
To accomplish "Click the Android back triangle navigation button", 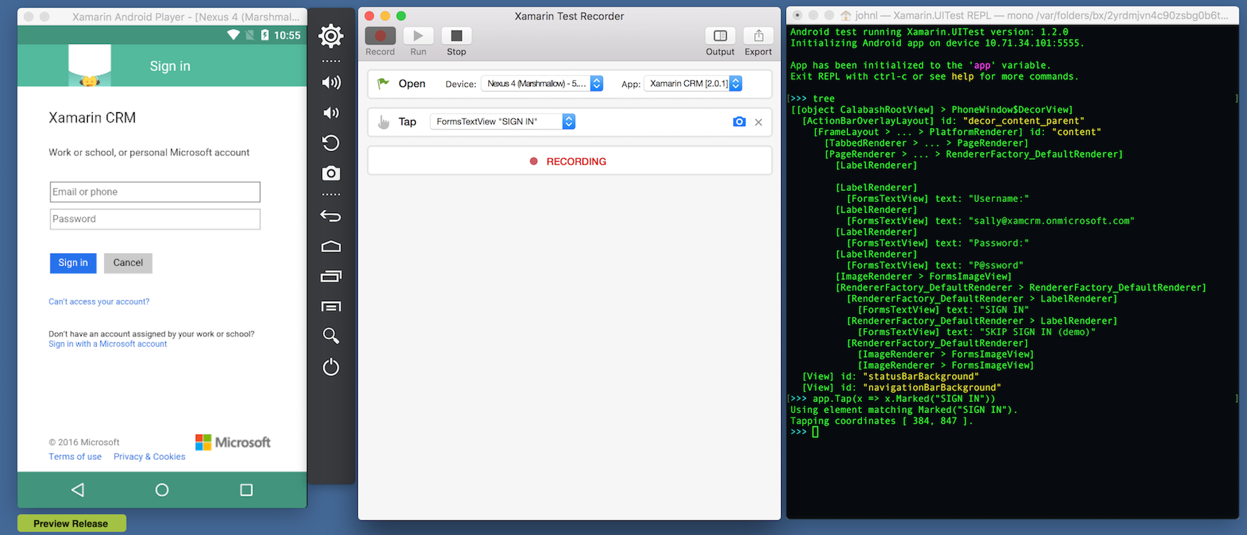I will click(77, 490).
